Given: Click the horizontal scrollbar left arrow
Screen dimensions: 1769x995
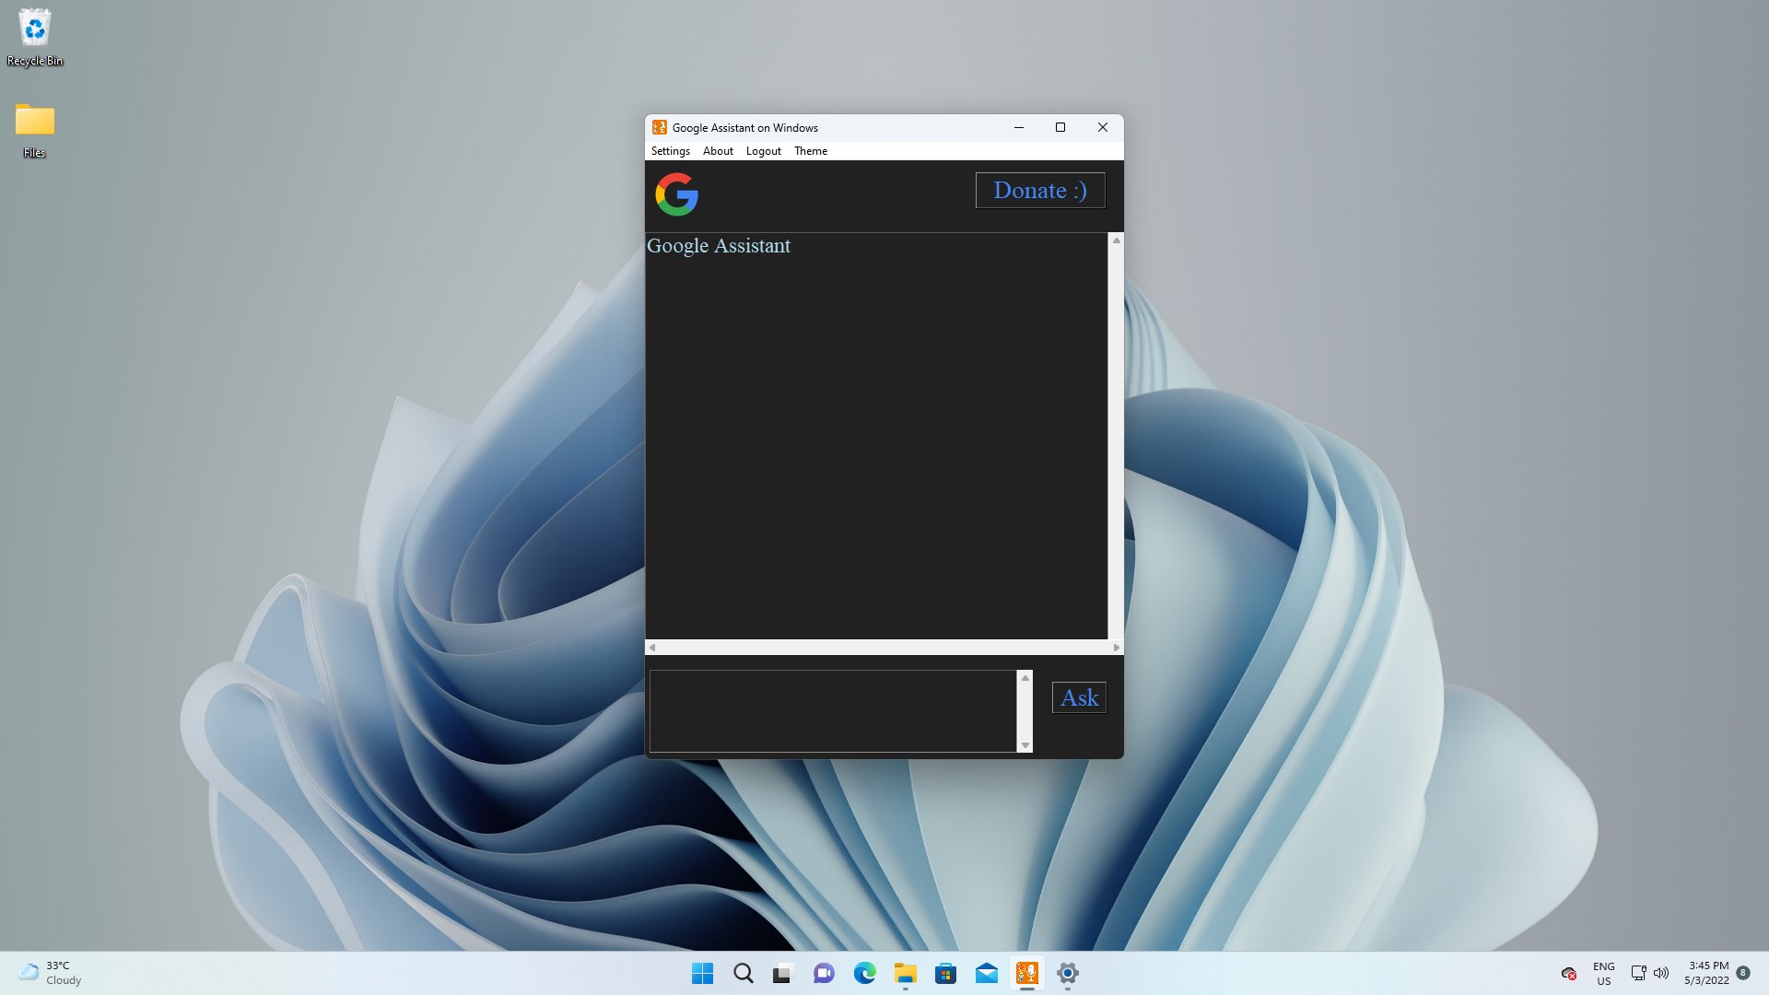Looking at the screenshot, I should 652,648.
